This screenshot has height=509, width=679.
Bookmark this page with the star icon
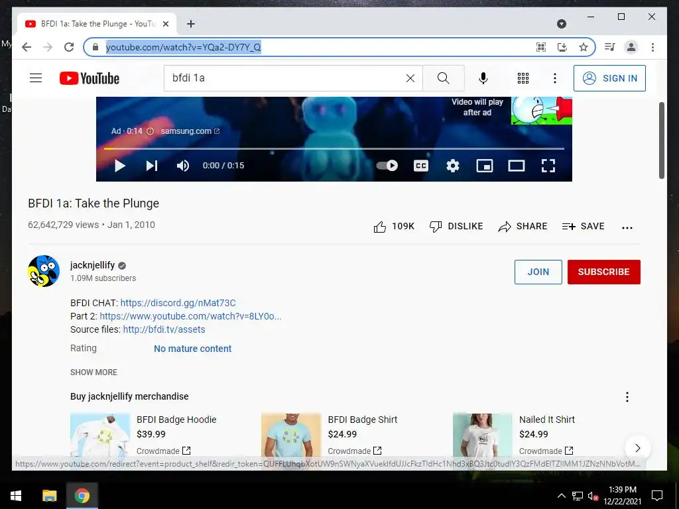point(584,47)
